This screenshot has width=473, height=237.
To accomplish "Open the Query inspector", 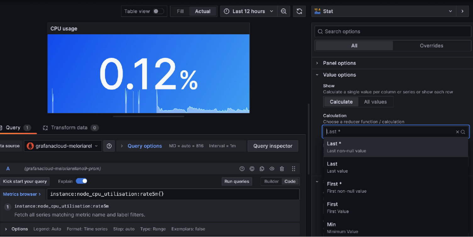I will click(273, 146).
